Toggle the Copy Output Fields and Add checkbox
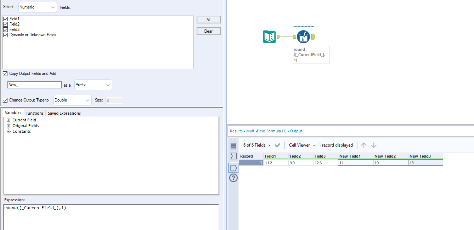This screenshot has width=474, height=230. (5, 73)
